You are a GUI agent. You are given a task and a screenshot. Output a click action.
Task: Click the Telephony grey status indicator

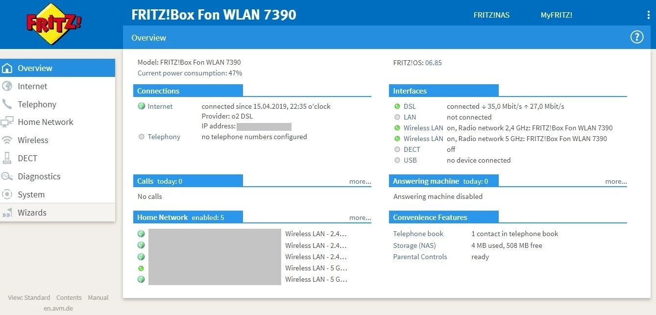point(142,137)
